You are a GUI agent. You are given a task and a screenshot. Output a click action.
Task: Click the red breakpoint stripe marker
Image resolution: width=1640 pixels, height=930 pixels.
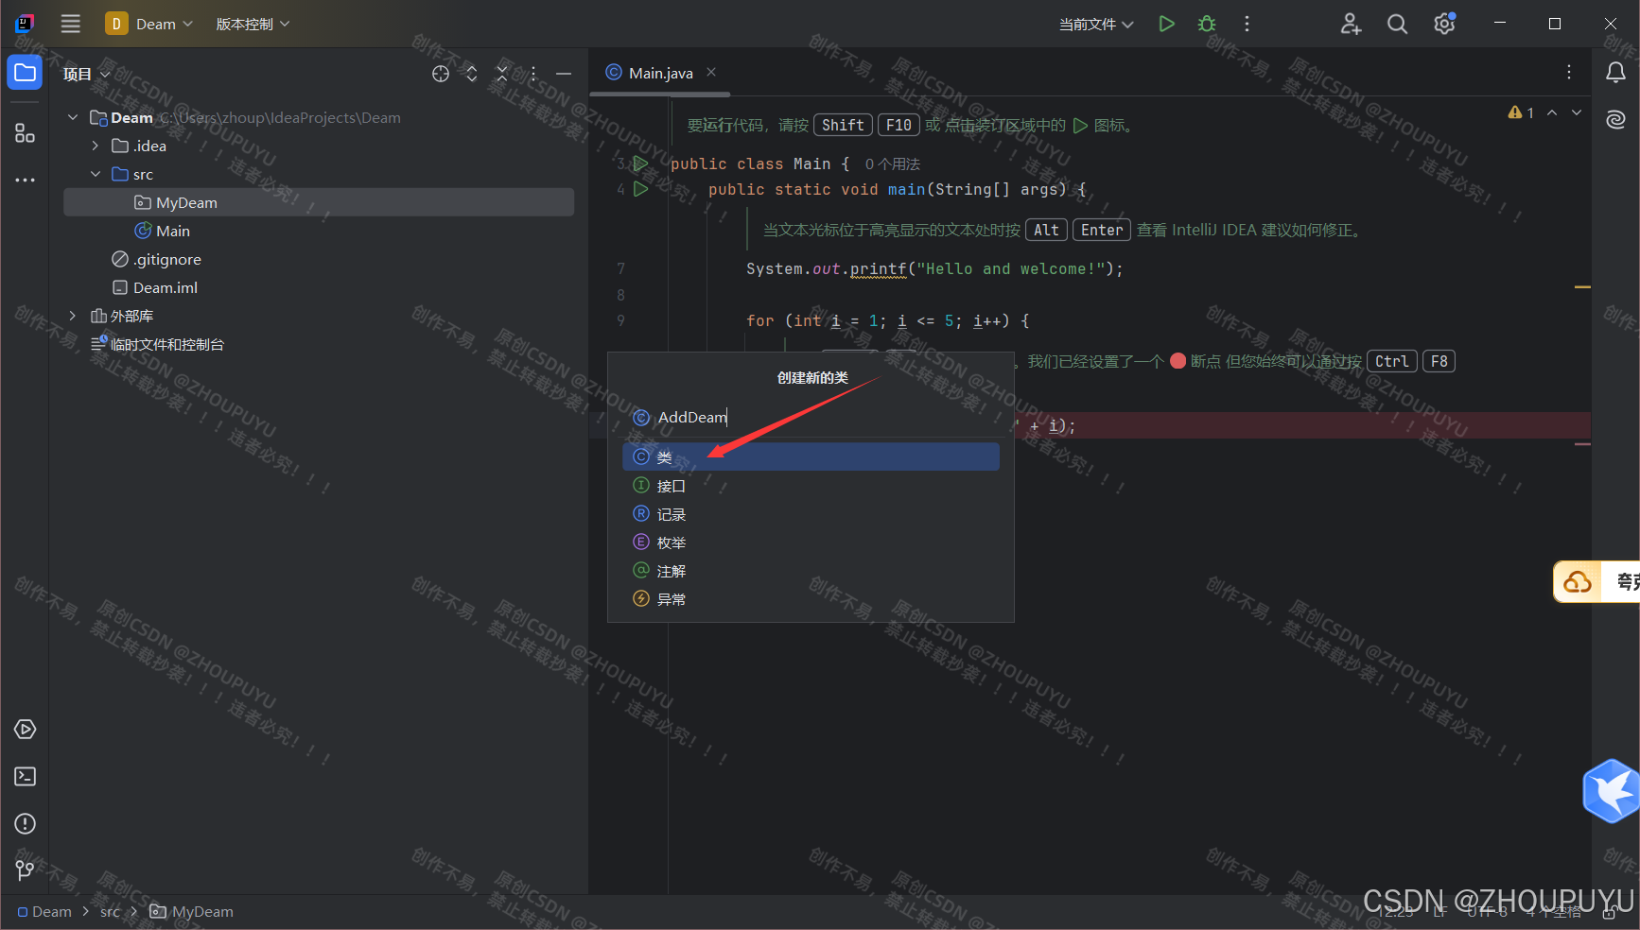[1582, 444]
